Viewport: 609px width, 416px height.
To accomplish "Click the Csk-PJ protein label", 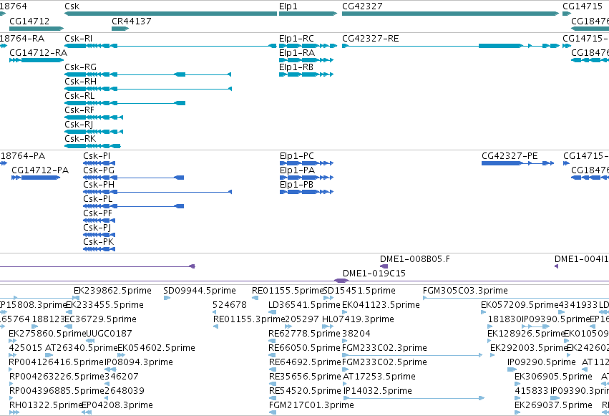I will (x=97, y=228).
